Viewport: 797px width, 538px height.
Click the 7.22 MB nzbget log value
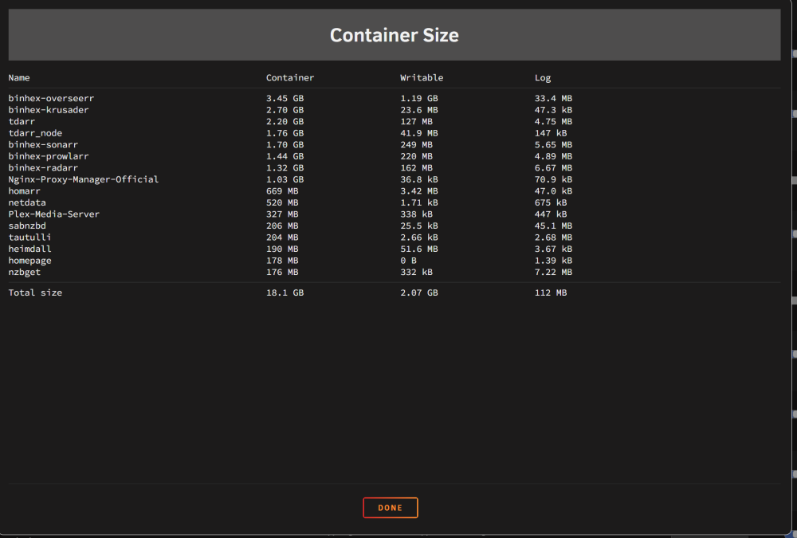pos(553,272)
